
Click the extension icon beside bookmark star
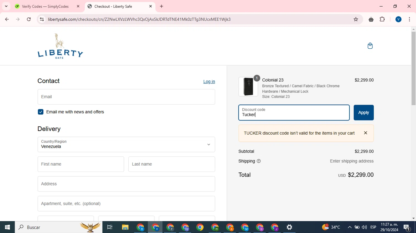coord(371,19)
